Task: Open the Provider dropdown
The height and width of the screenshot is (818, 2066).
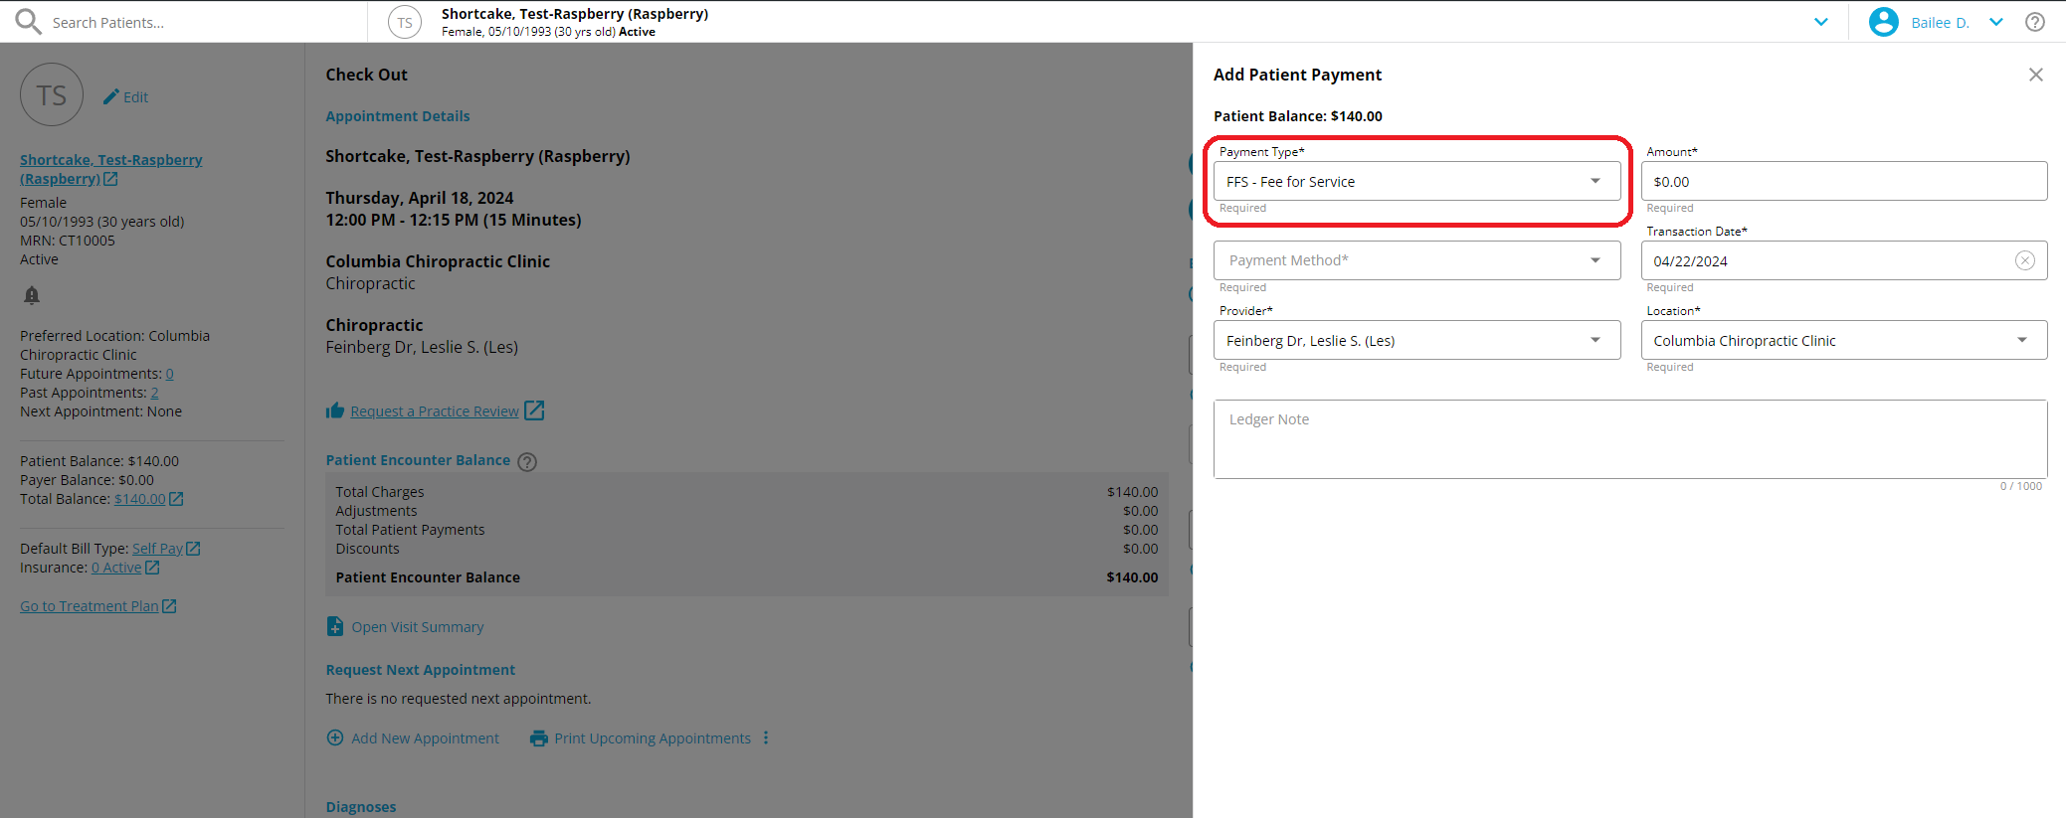Action: 1416,340
